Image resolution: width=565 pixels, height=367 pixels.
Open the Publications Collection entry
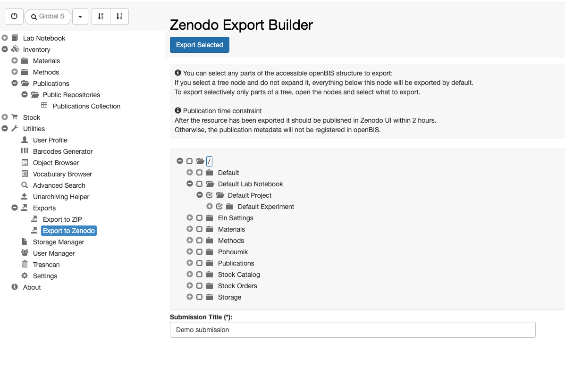pos(86,106)
